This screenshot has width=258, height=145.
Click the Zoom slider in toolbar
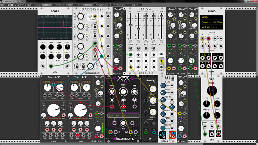[82, 5]
